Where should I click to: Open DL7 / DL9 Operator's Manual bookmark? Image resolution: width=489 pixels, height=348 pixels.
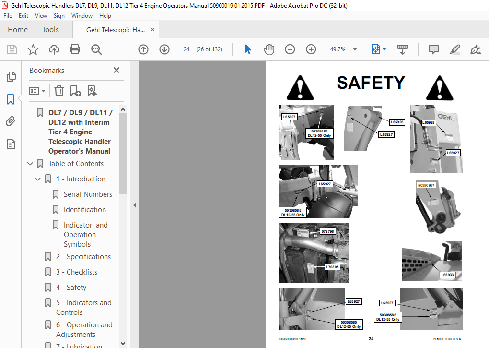coord(80,132)
